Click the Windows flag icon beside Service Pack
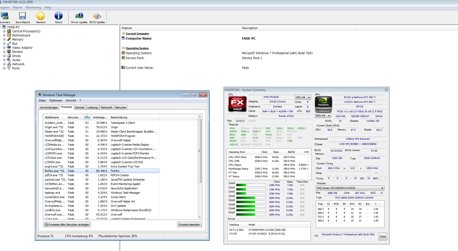The image size is (458, 251). click(123, 58)
